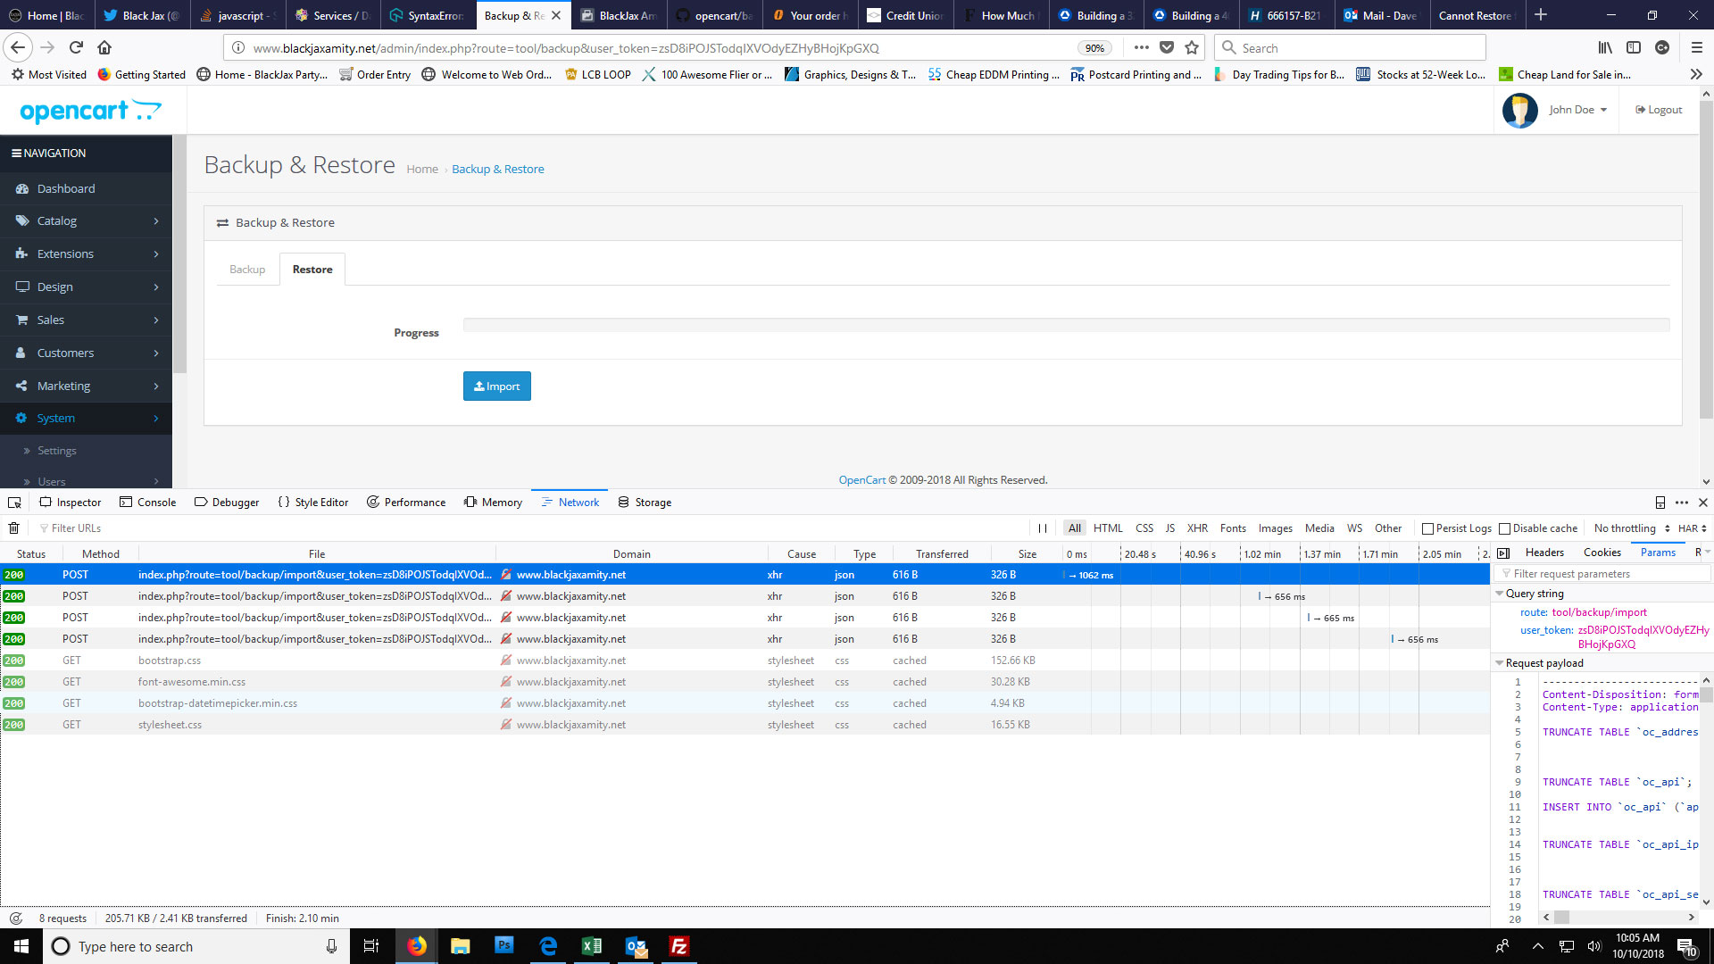Open Dashboard in the navigation
Screen dimensions: 1714x964
coord(87,188)
